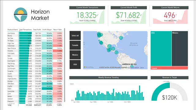Click the total profit value $449,627
Screen dimensions: 196x110
tap(37, 105)
